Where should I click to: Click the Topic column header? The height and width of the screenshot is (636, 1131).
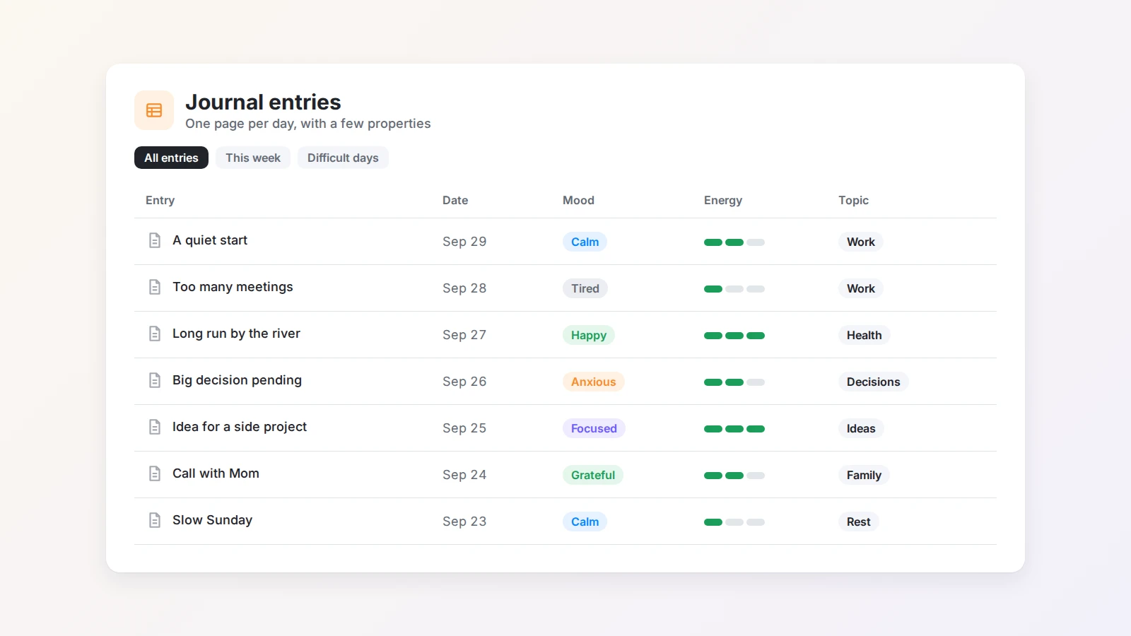[x=853, y=200]
